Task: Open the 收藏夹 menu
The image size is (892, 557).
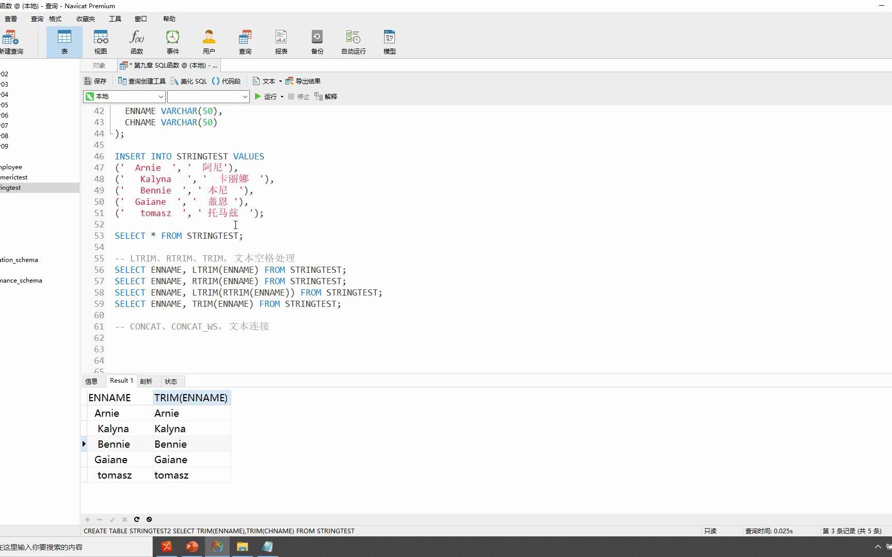Action: (86, 19)
